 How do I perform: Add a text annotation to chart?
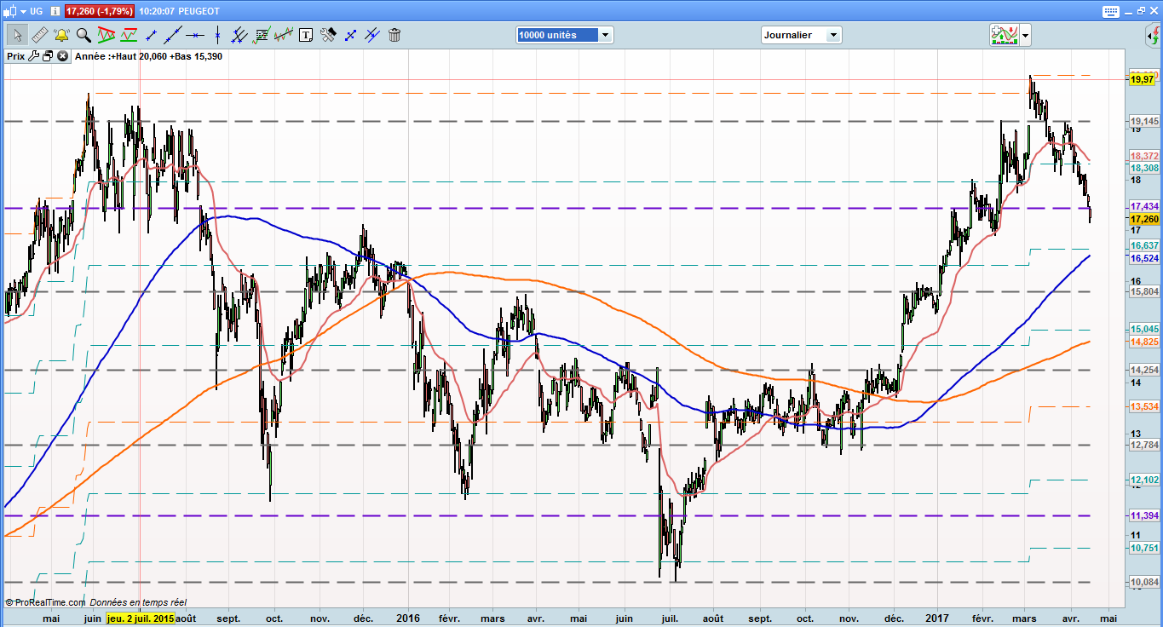point(306,35)
